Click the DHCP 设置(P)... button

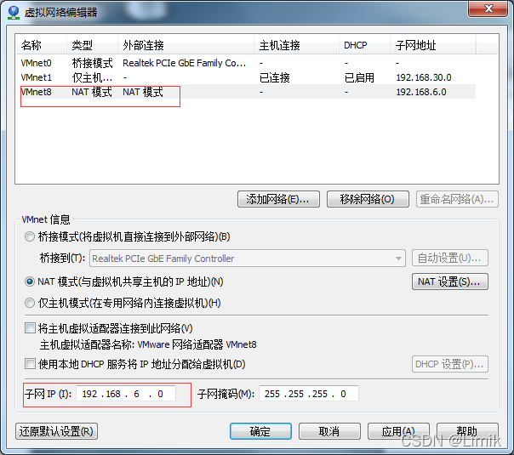click(x=449, y=364)
